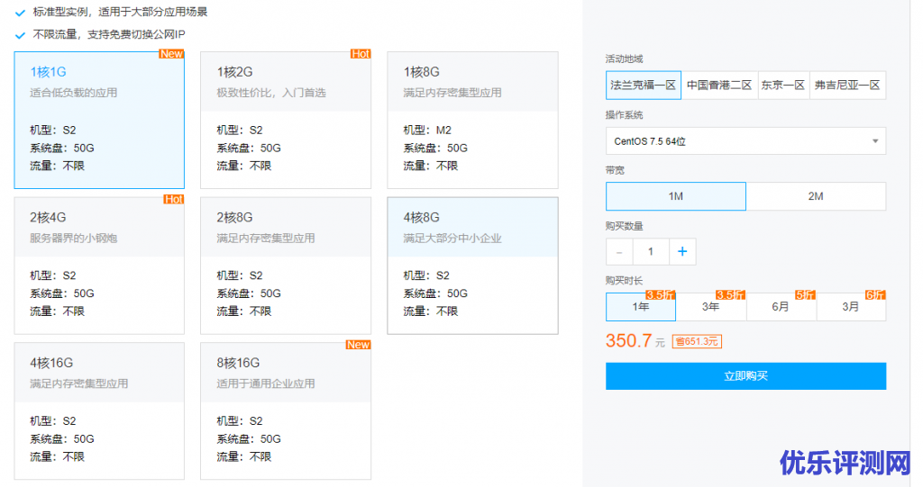
Task: Choose the 1核2G Hot instance card
Action: click(286, 120)
